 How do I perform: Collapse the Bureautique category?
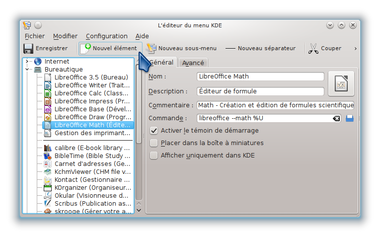[x=27, y=70]
